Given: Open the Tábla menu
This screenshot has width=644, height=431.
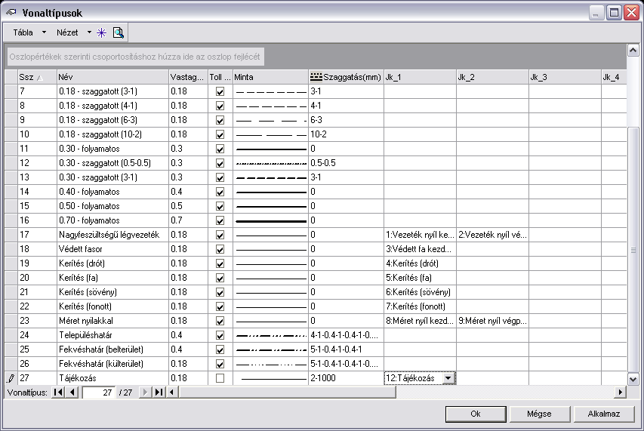Looking at the screenshot, I should tap(23, 32).
